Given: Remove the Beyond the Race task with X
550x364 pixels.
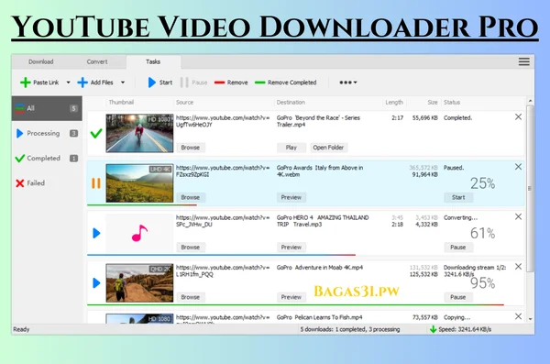Looking at the screenshot, I should point(518,116).
